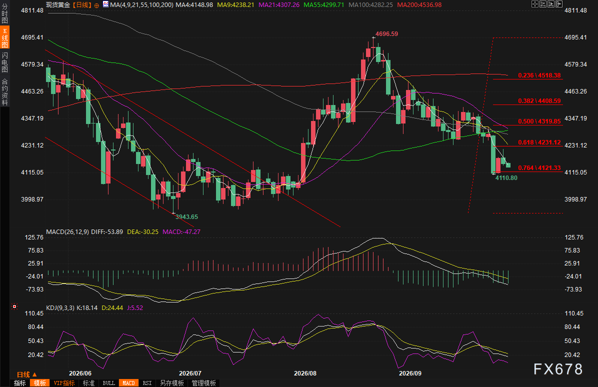Click the 4110.80 recent low label
This screenshot has height=387, width=598.
click(506, 178)
